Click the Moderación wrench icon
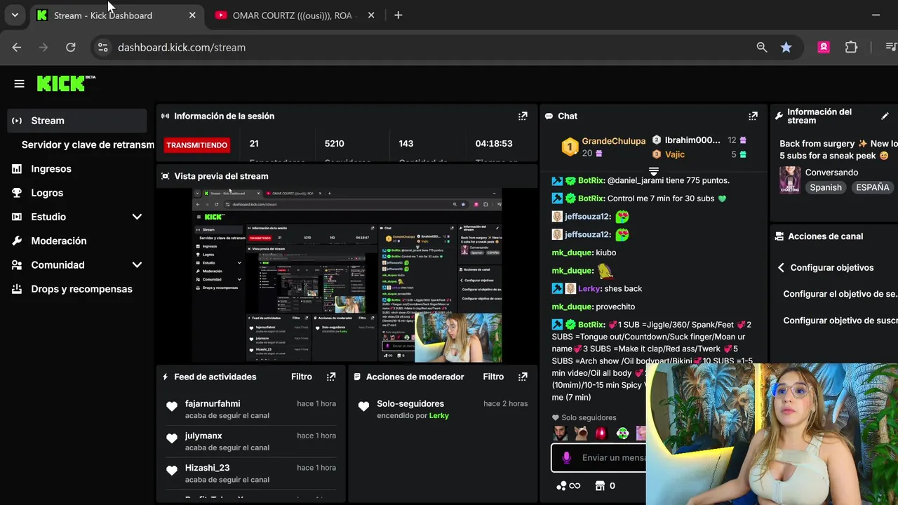898x505 pixels. (x=17, y=241)
